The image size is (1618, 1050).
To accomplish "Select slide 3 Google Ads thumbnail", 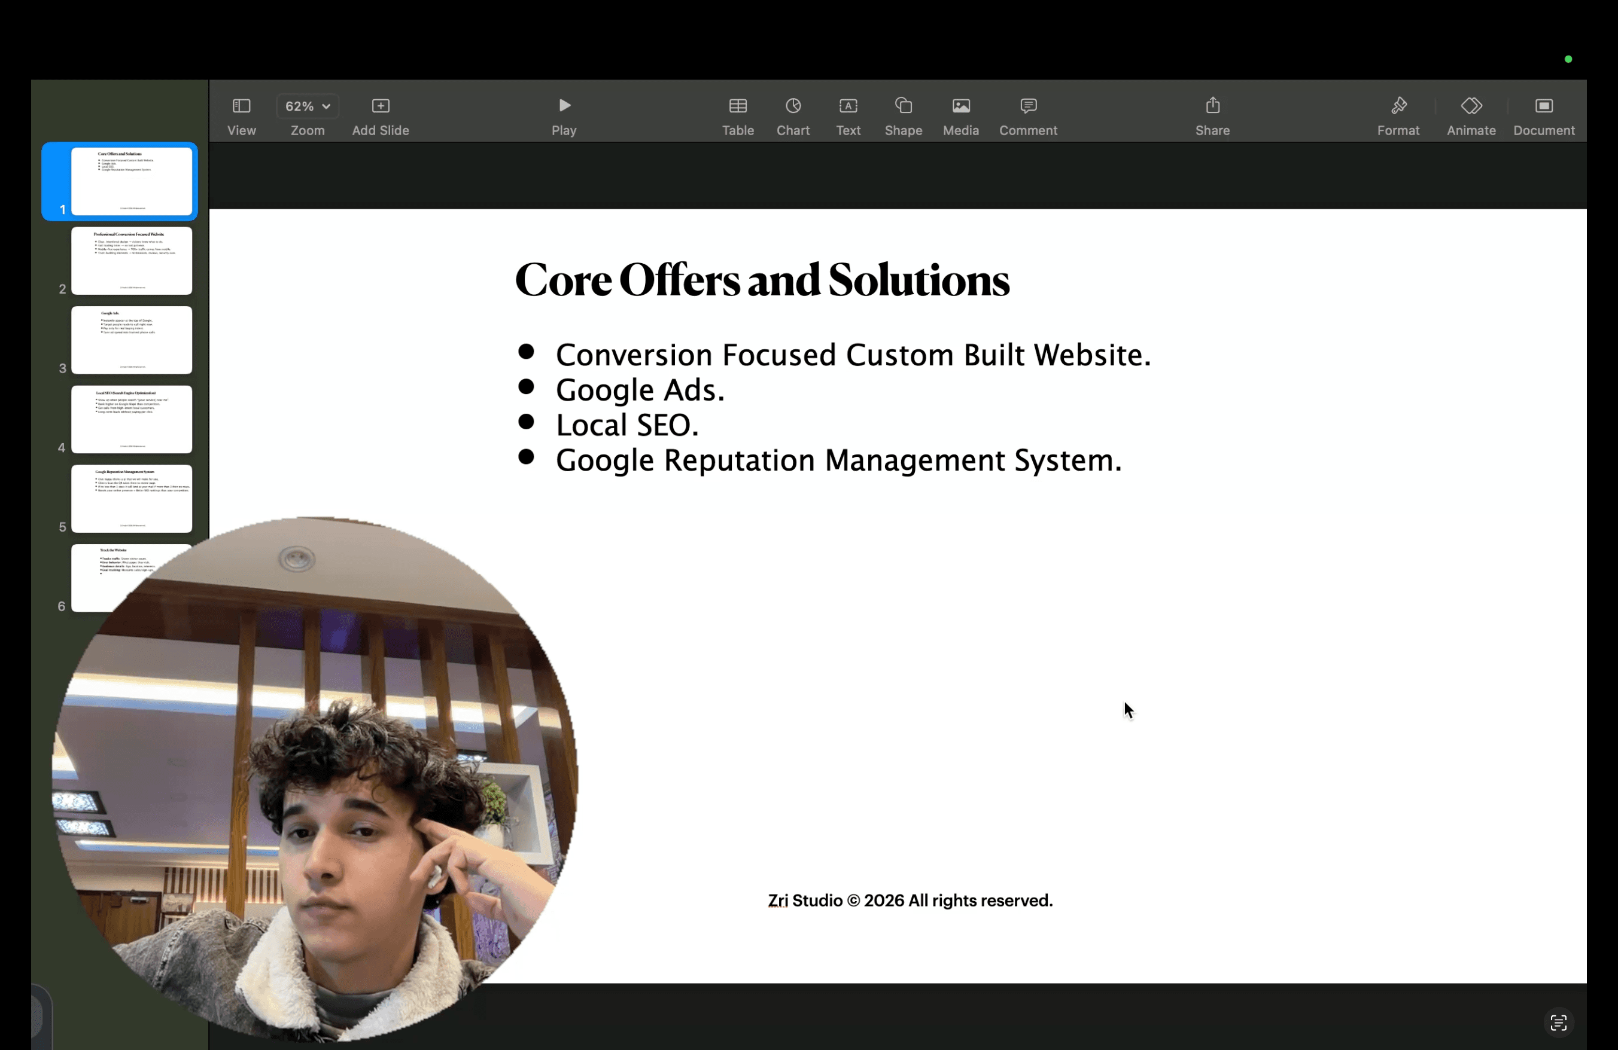I will [x=132, y=340].
